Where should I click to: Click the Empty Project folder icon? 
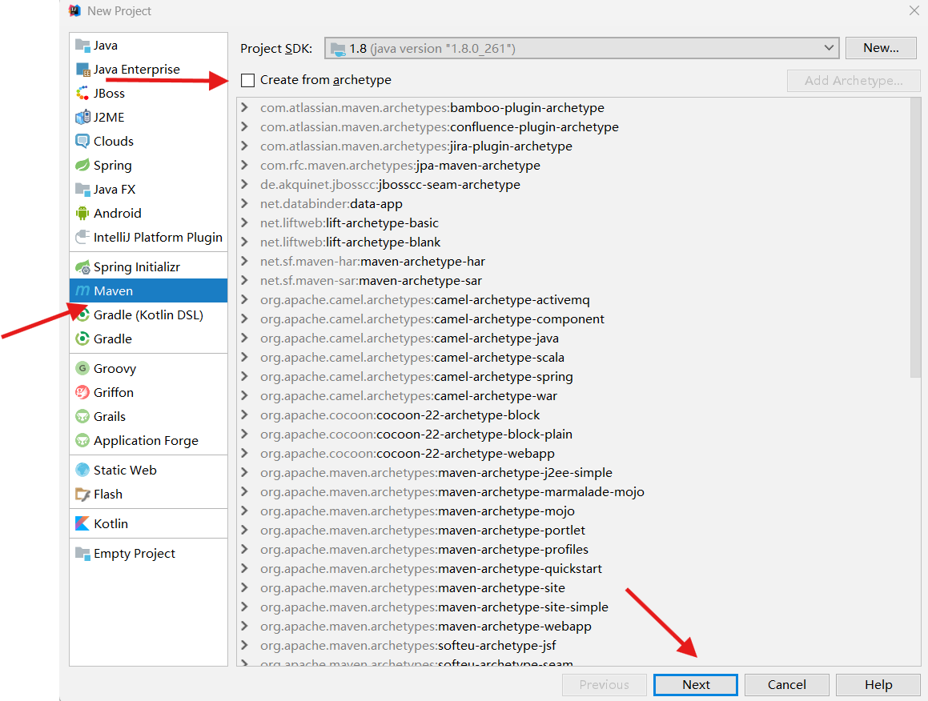click(82, 554)
